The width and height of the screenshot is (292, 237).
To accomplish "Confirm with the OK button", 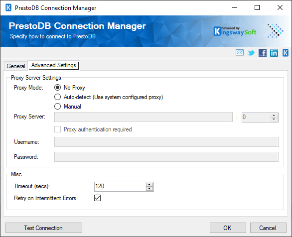I will [228, 228].
